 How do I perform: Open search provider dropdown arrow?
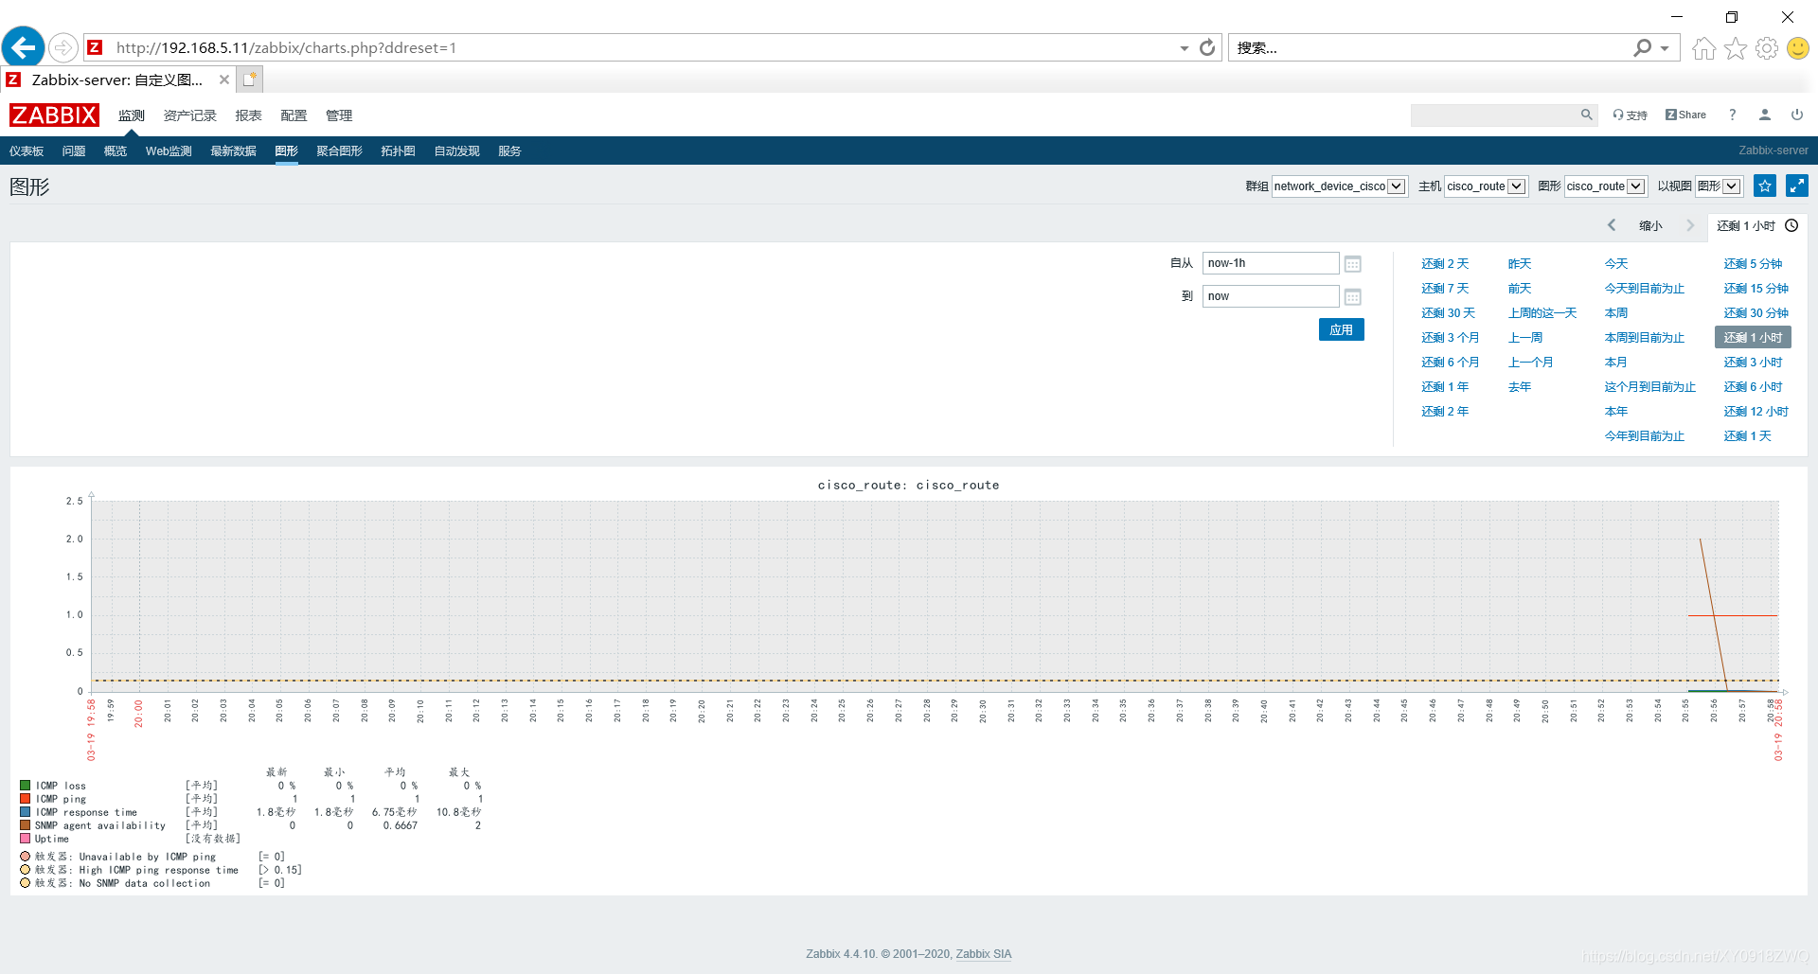coord(1665,47)
